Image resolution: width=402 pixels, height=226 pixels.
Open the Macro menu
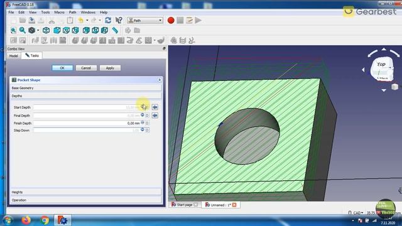(x=59, y=13)
